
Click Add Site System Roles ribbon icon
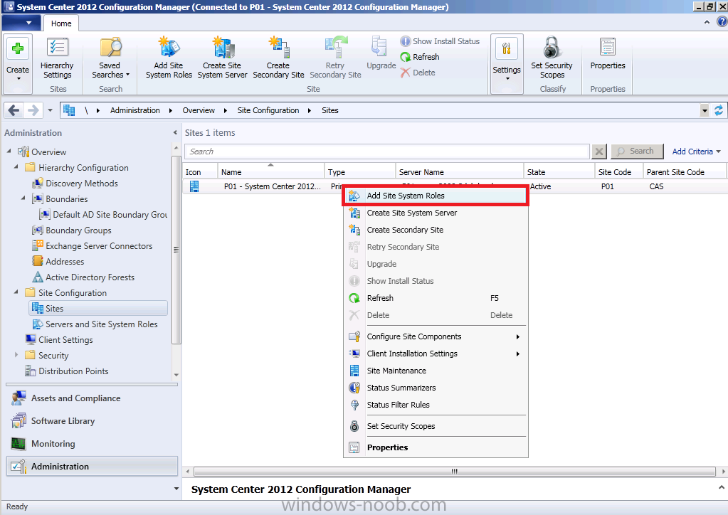(x=169, y=58)
